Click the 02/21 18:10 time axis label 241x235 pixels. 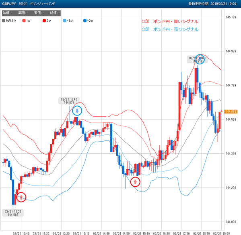[x=202, y=233]
